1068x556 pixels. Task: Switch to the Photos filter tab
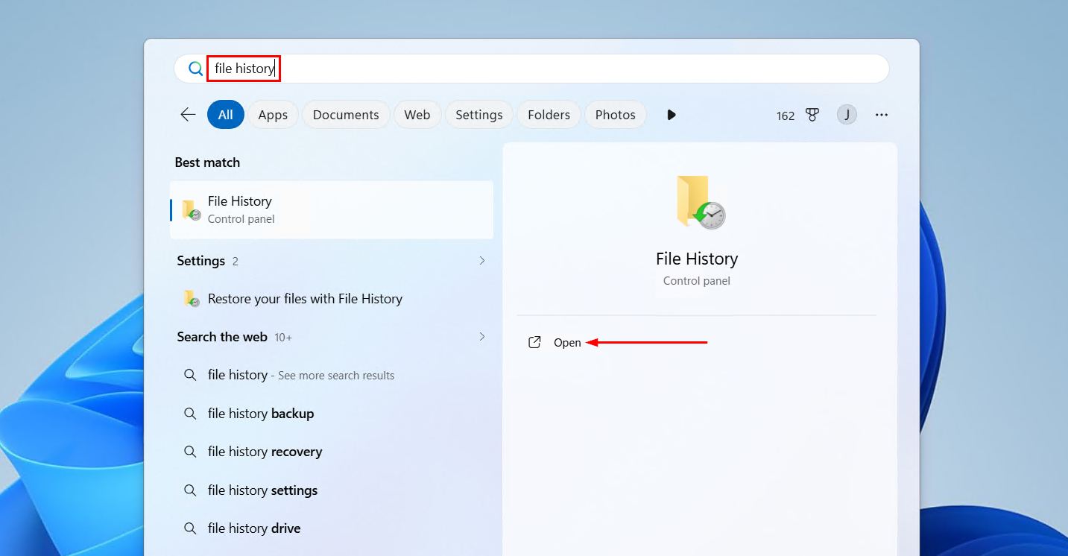[x=616, y=115]
